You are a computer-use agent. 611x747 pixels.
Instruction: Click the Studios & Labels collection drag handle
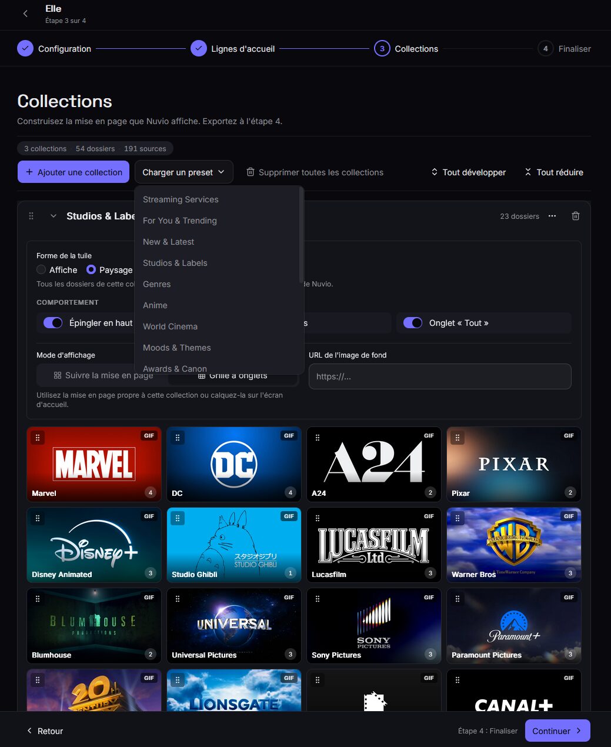pyautogui.click(x=31, y=216)
